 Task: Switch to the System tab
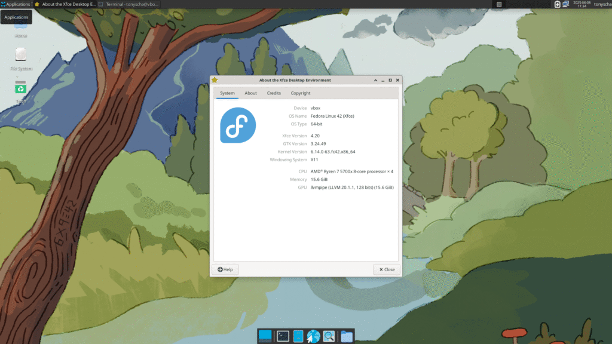click(x=227, y=93)
